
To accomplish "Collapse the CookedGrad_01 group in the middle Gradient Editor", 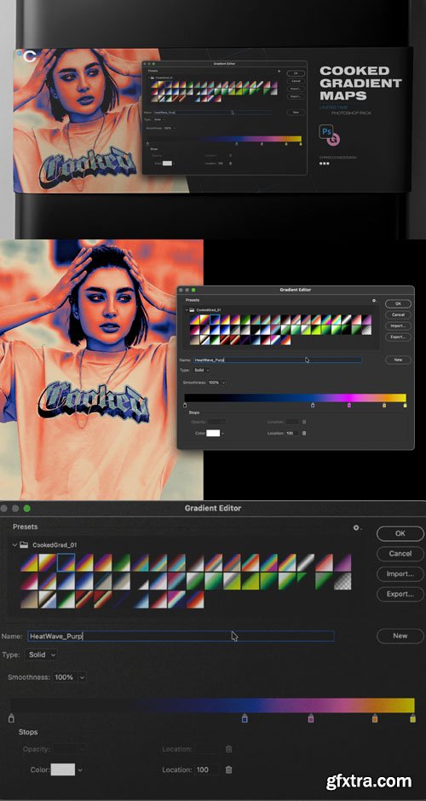I will pyautogui.click(x=187, y=310).
